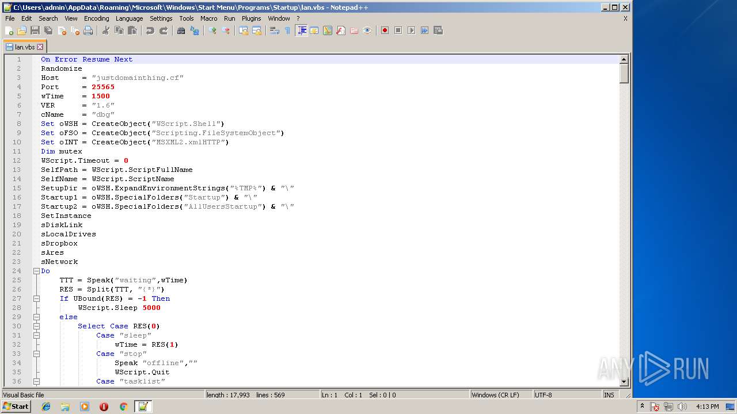Screen dimensions: 737x414
Task: Open Find with the binoculars icon
Action: coord(181,30)
